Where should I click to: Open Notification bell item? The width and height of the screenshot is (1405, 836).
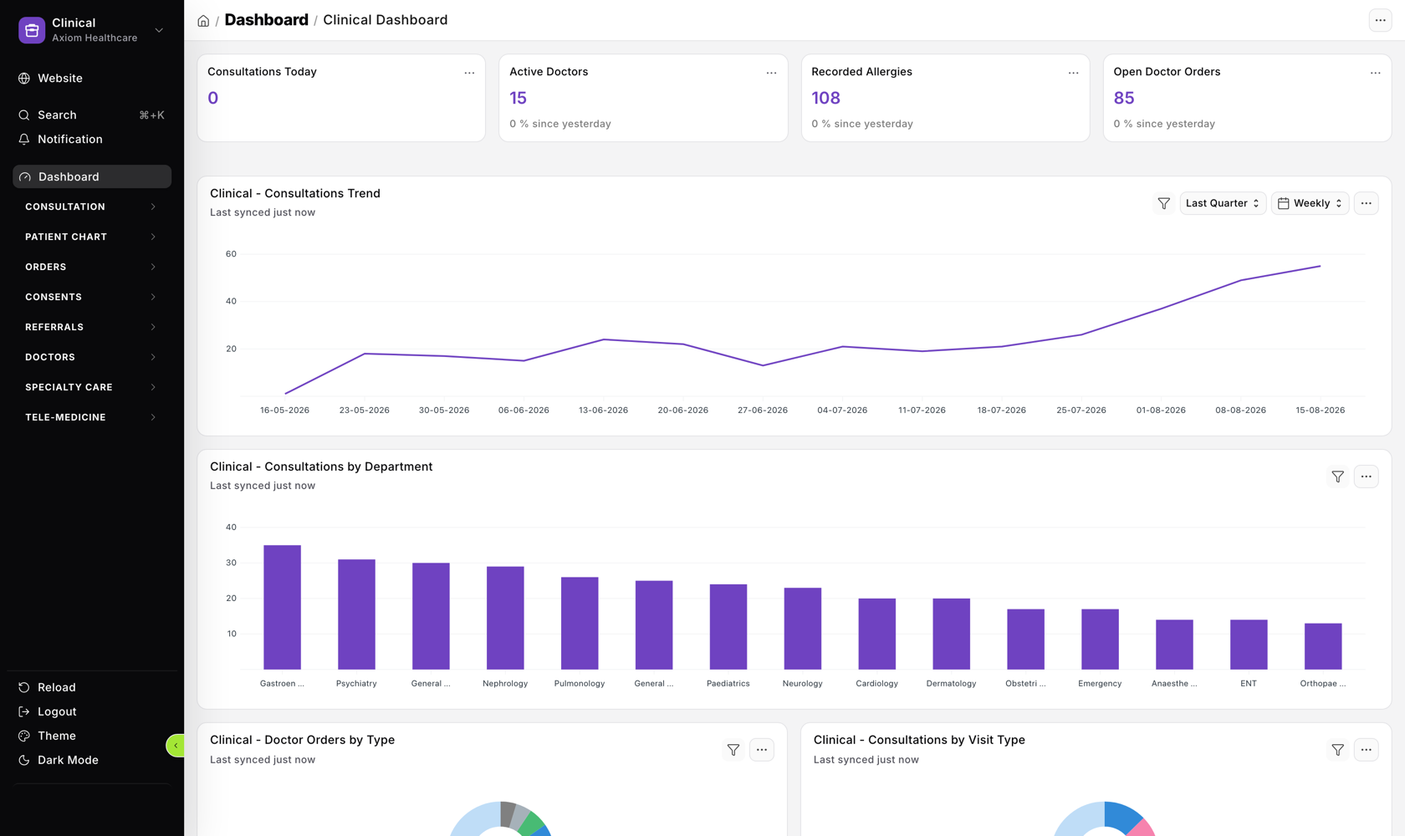coord(92,139)
